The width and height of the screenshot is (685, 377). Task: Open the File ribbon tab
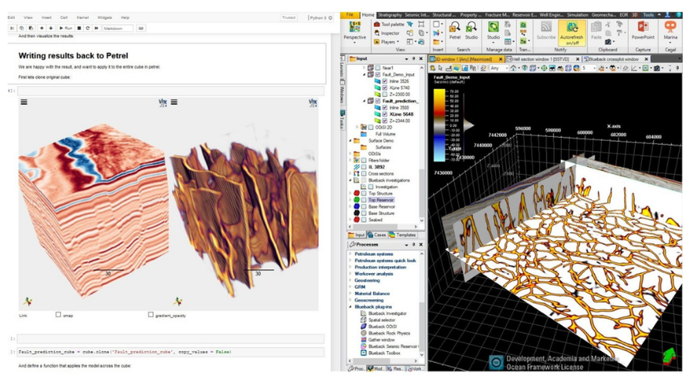pyautogui.click(x=350, y=15)
